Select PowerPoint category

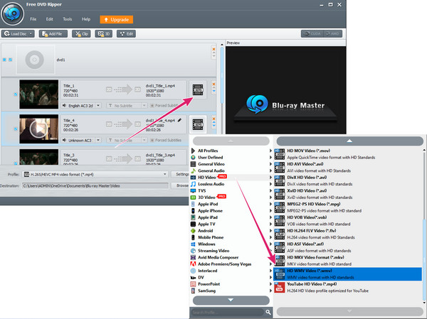point(231,284)
